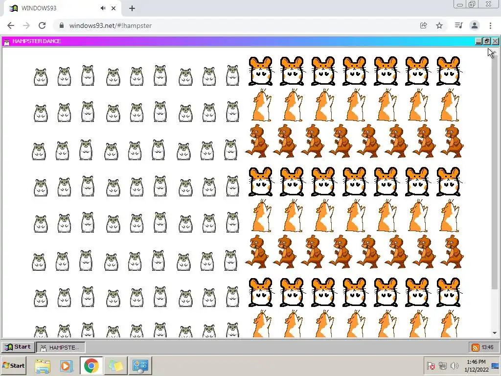Bookmark this page with the star
Screen dimensions: 501x376
click(x=439, y=25)
